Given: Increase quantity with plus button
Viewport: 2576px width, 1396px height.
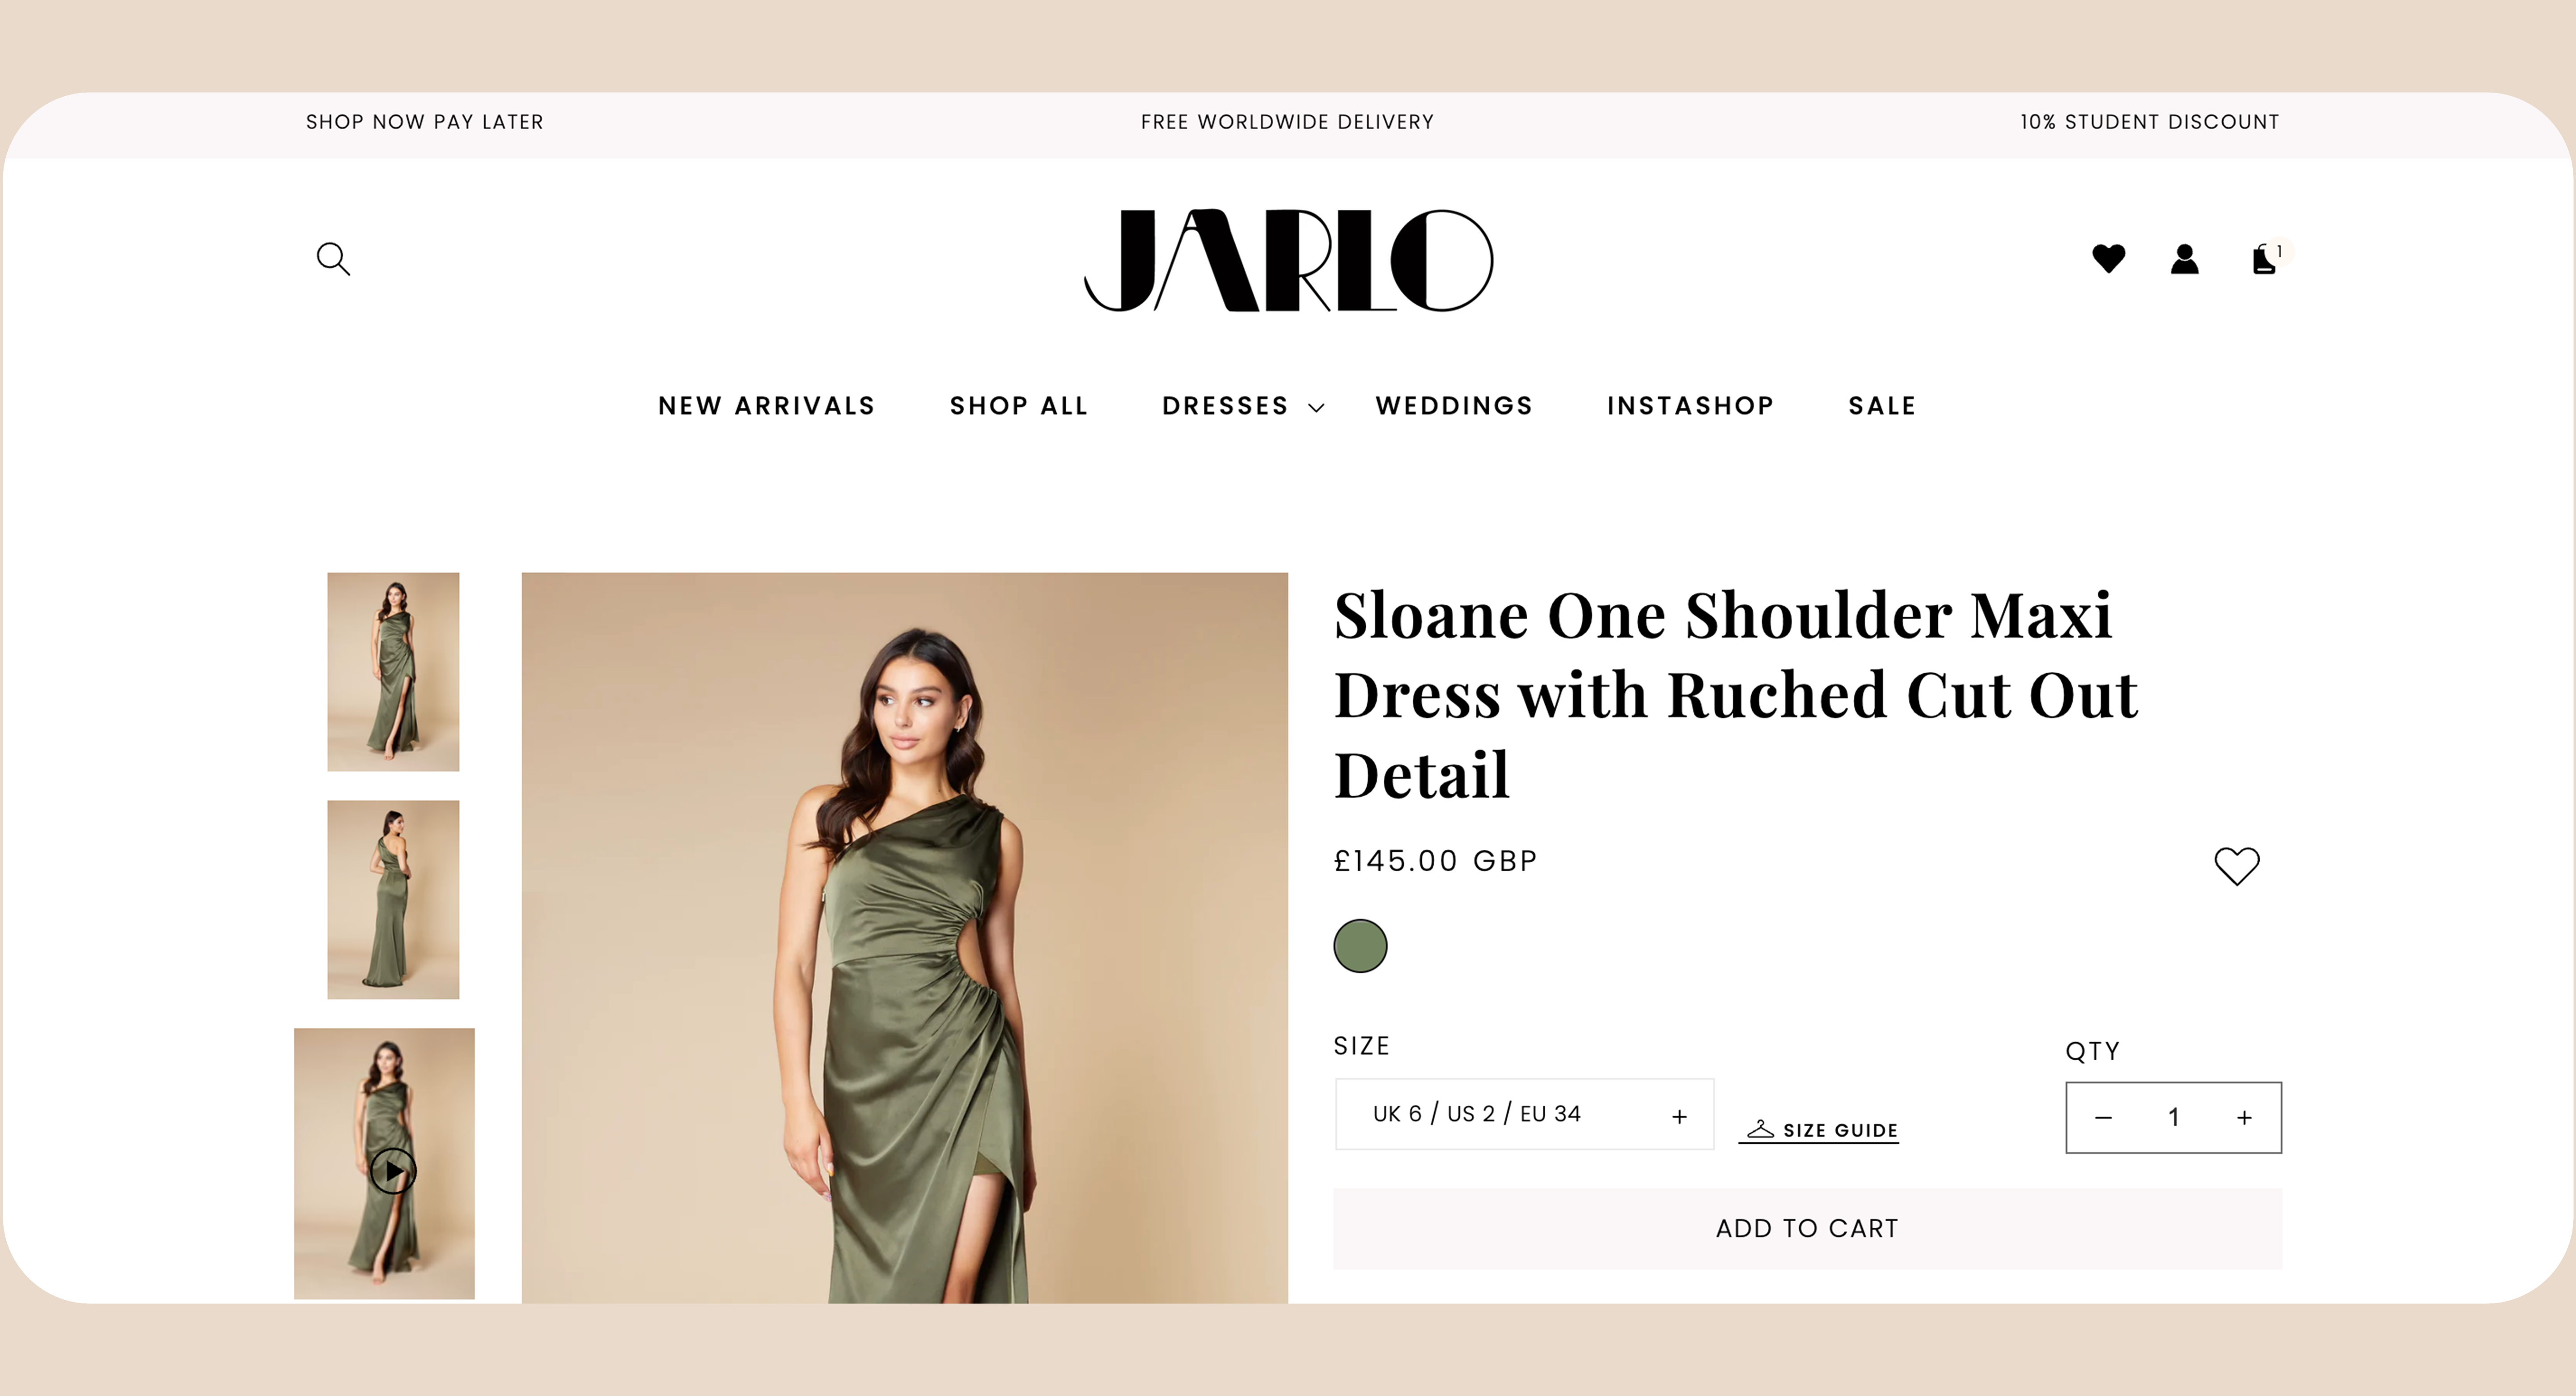Looking at the screenshot, I should coord(2244,1118).
